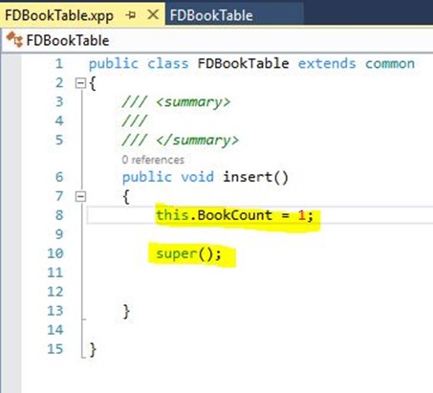Click line number 8 in the gutter
The height and width of the screenshot is (393, 433).
tap(59, 215)
